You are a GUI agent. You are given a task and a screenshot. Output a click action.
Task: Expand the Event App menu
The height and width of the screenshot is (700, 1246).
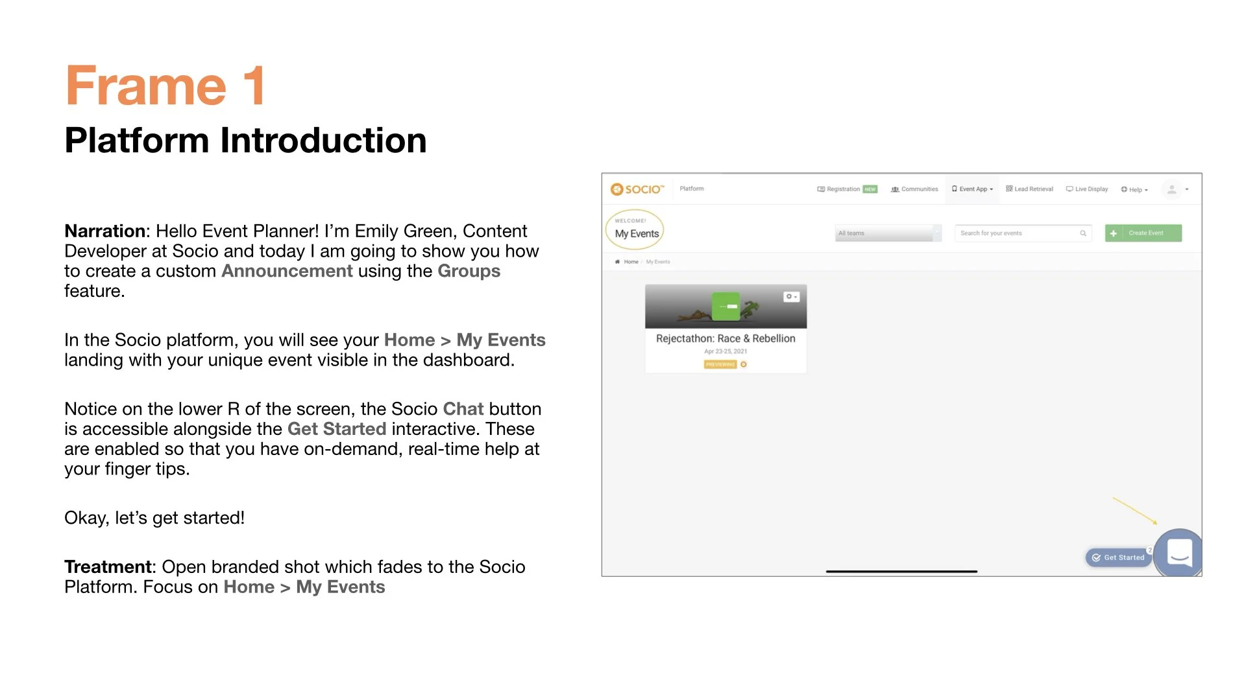click(x=972, y=189)
